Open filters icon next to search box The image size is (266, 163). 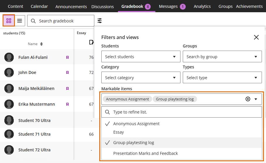click(100, 21)
